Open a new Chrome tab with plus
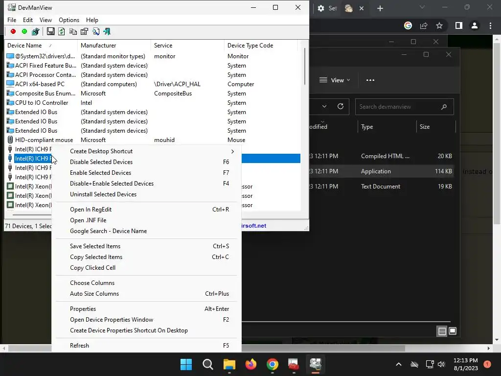This screenshot has width=501, height=376. pos(380,8)
